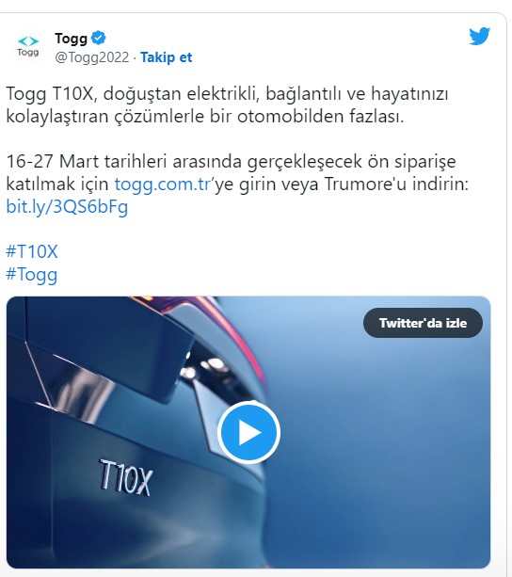Click the Twitter bird logo

480,36
